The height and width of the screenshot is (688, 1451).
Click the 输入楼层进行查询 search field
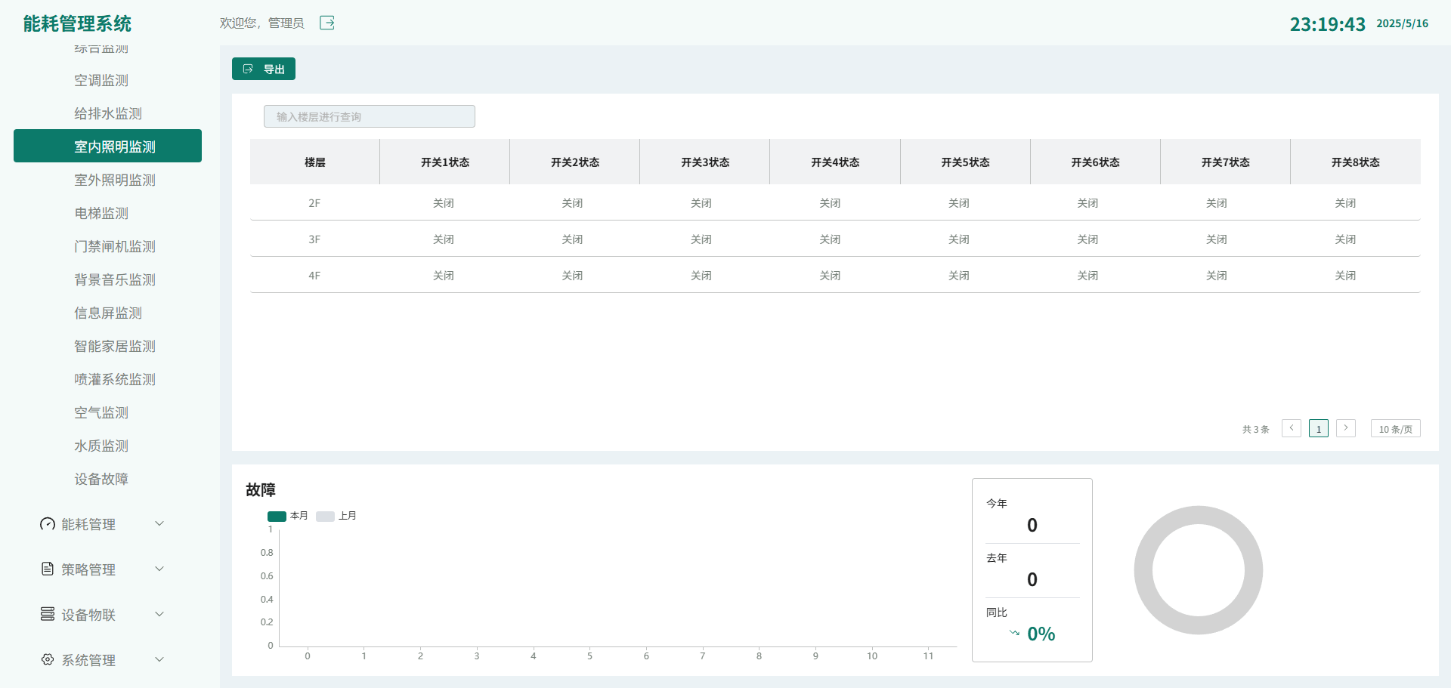tap(369, 116)
